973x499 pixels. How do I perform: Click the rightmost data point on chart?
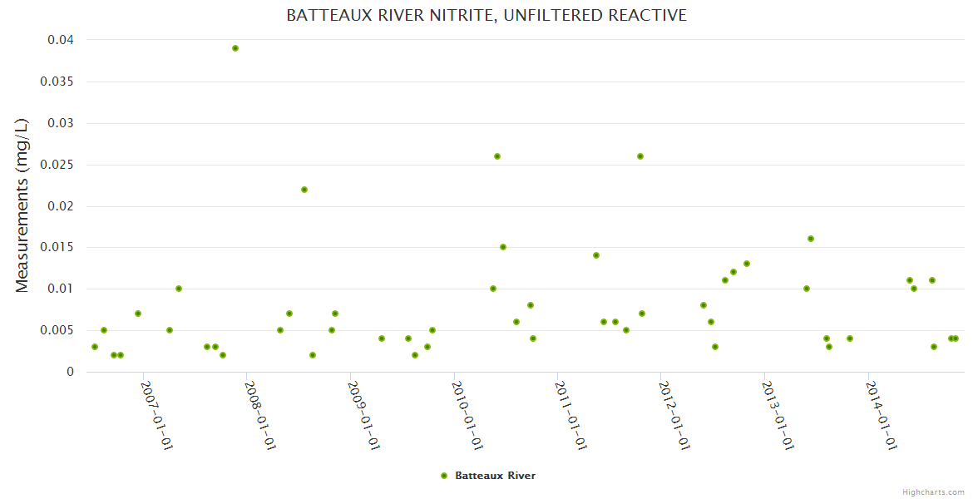coord(956,338)
